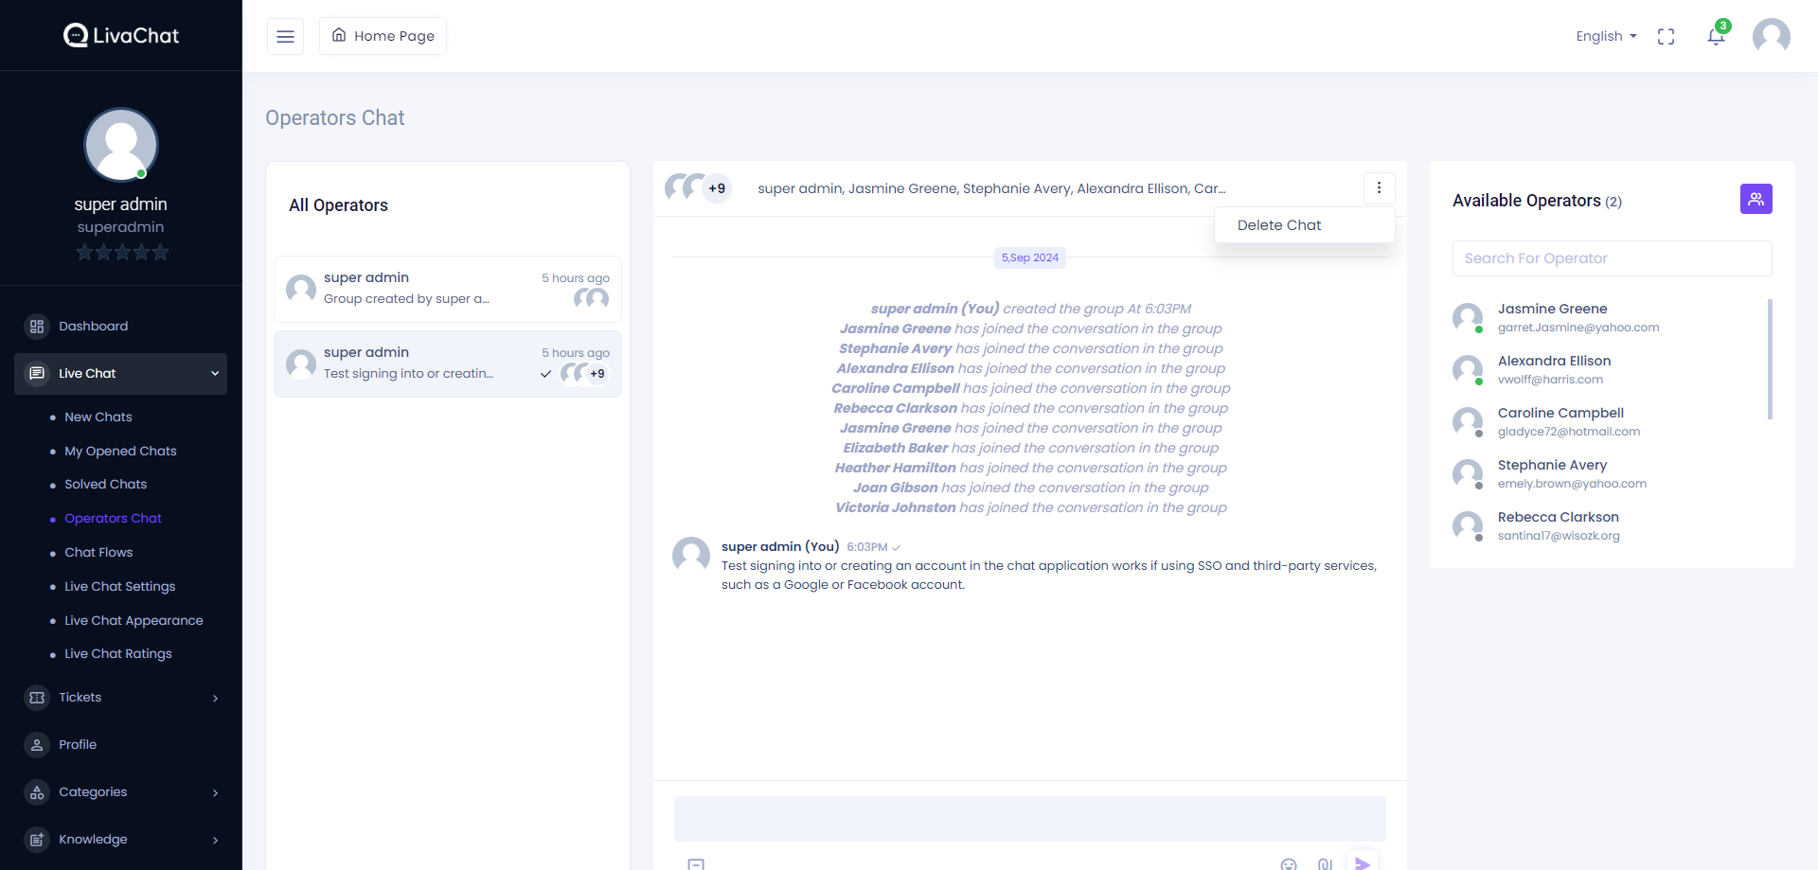Select Delete Chat from the menu

pos(1279,225)
